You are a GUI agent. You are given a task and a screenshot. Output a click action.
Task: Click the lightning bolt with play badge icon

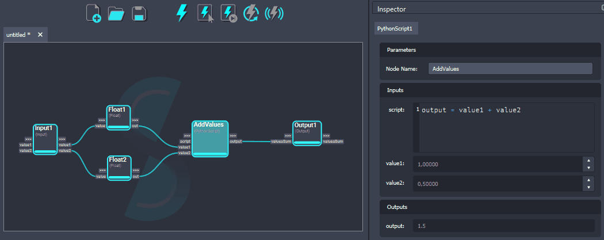pyautogui.click(x=228, y=13)
